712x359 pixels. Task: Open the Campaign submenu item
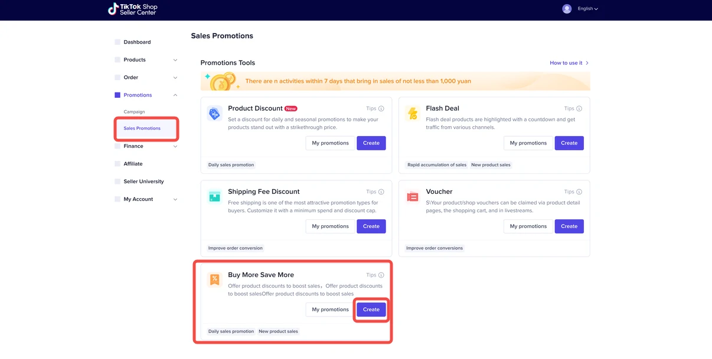[134, 112]
